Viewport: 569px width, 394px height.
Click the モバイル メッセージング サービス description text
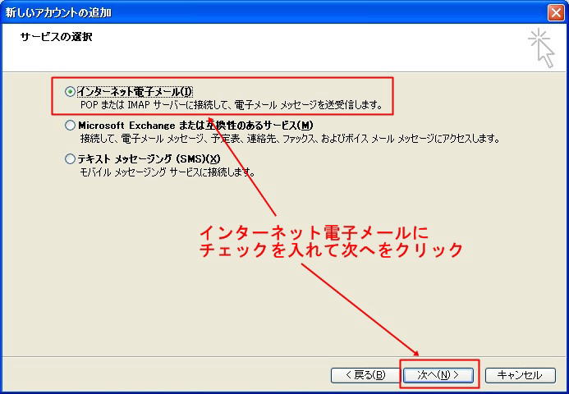click(167, 172)
